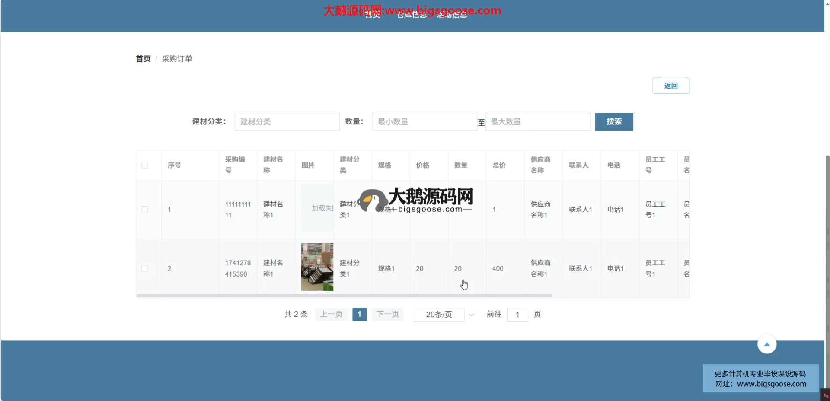Click the failed-to-load image in row 1

pyautogui.click(x=317, y=208)
